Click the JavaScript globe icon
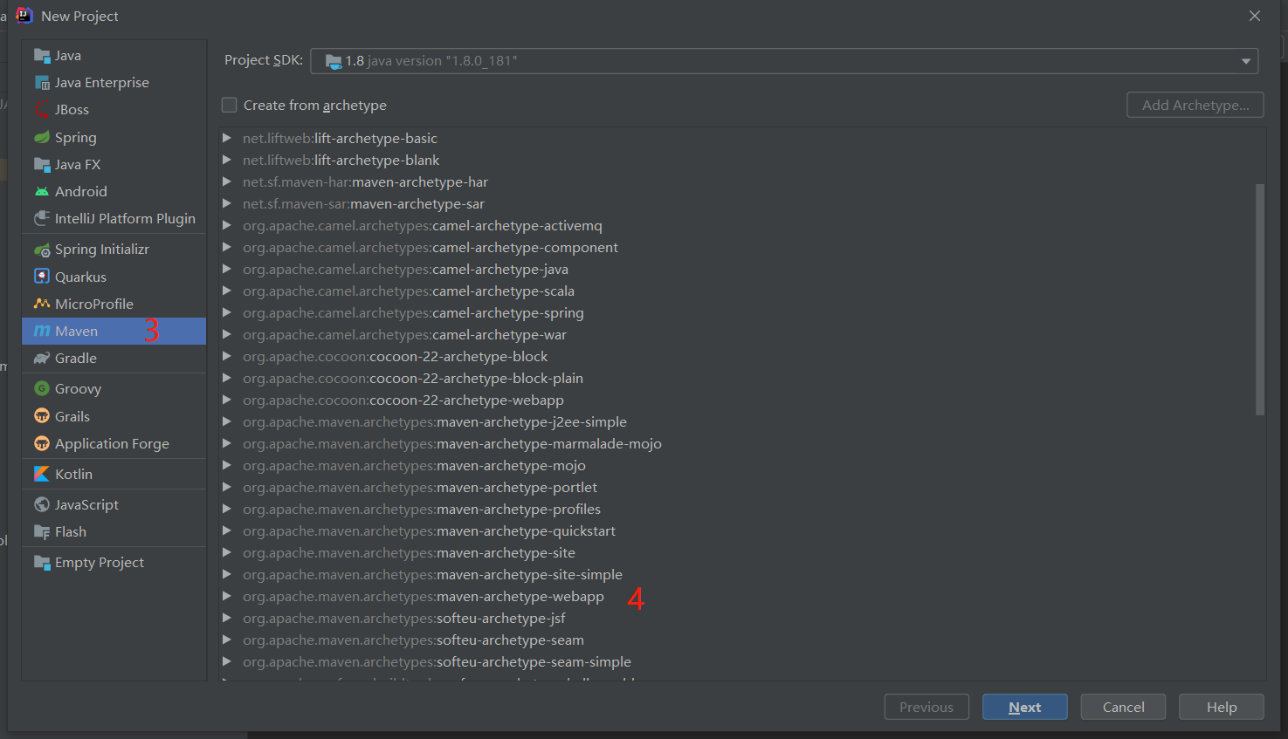The image size is (1288, 739). 42,504
